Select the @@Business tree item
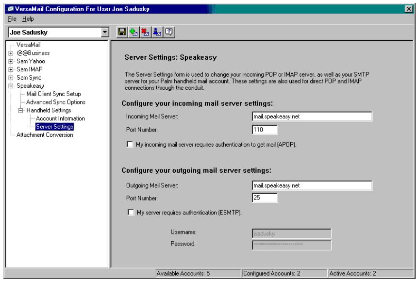 coord(33,53)
